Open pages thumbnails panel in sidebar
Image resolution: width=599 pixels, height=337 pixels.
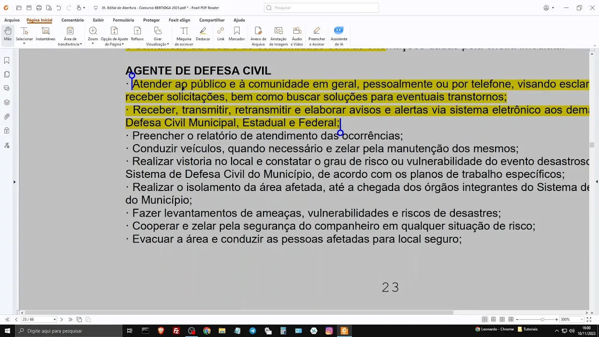[x=7, y=74]
